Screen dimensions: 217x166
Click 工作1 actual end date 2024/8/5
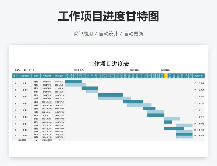59,85
